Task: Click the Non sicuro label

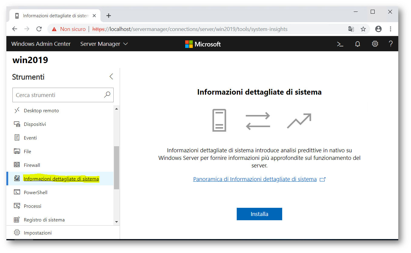Action: [x=73, y=29]
